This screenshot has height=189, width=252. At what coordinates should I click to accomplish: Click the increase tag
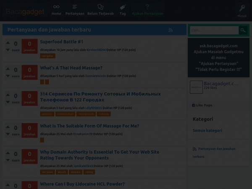[x=47, y=172]
